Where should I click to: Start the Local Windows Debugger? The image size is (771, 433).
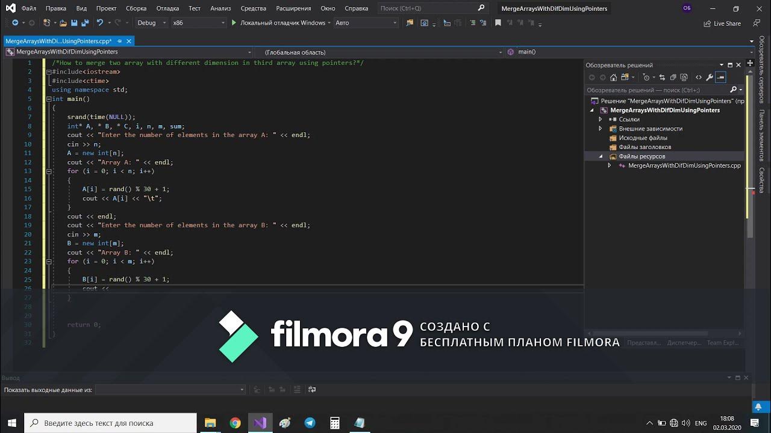[x=278, y=23]
